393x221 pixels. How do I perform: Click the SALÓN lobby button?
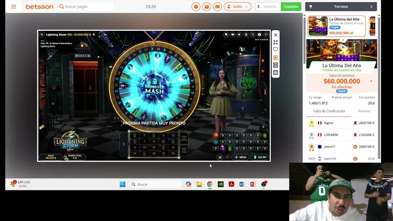tap(260, 157)
